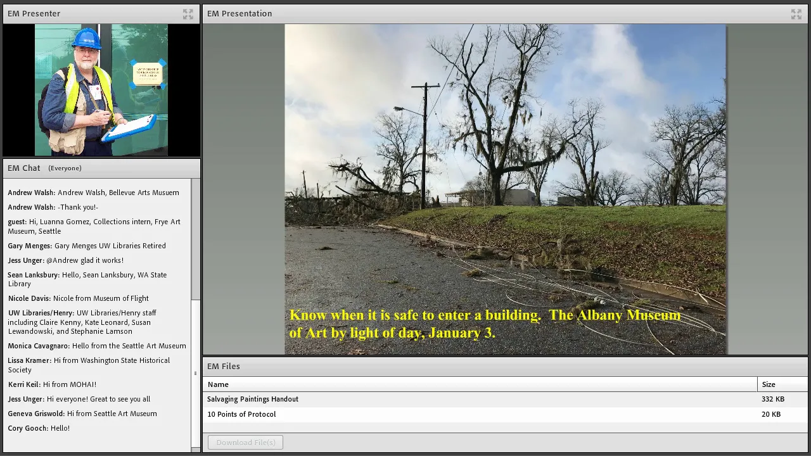Click Jess Unger's @Andrew glad it works message

pyautogui.click(x=66, y=260)
